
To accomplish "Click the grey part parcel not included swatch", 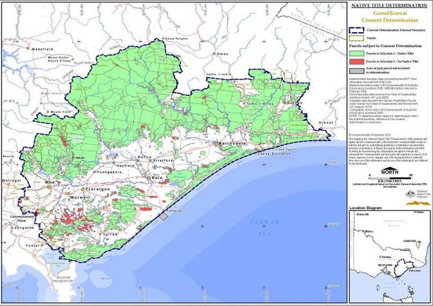I will click(x=356, y=71).
